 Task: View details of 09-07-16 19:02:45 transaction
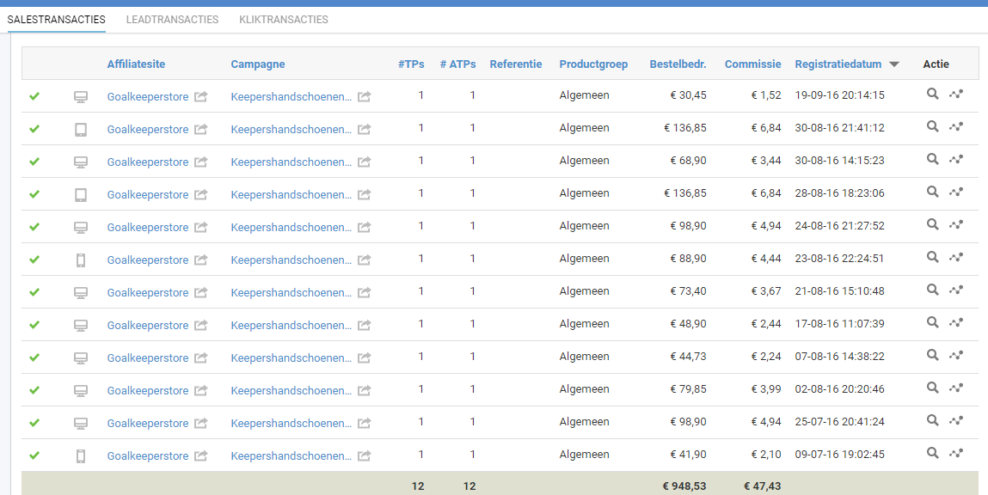click(933, 454)
